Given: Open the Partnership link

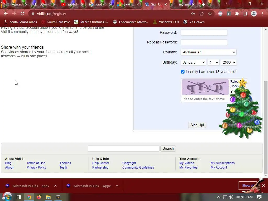Looking at the screenshot, I should [x=100, y=167].
